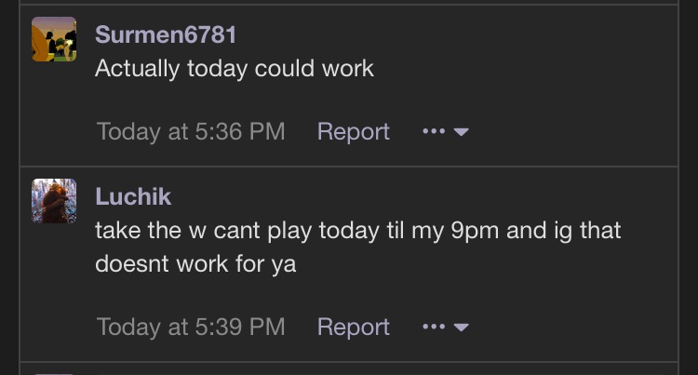Expand the arrow menu on the 5:36 PM comment
The image size is (698, 375).
[x=462, y=132]
